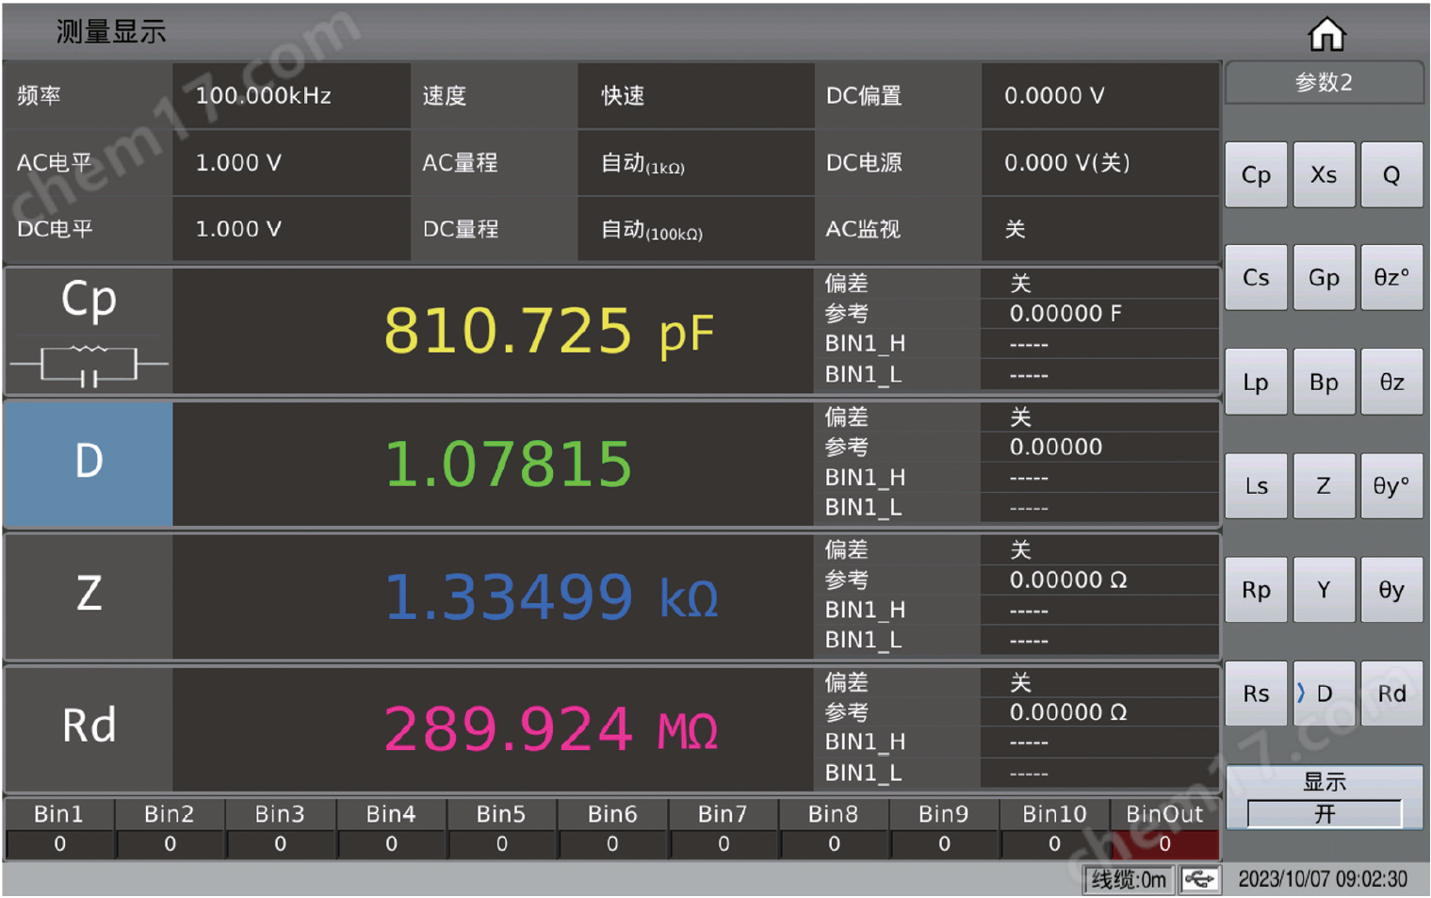Tap the Home icon at top right

click(x=1327, y=32)
